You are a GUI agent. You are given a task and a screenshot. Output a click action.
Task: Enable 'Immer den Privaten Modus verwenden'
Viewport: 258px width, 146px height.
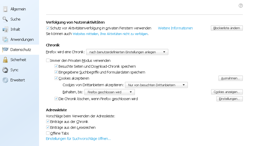click(48, 61)
